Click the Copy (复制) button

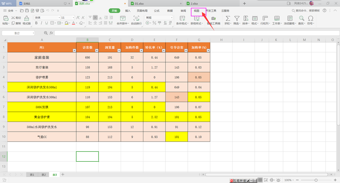[16, 23]
